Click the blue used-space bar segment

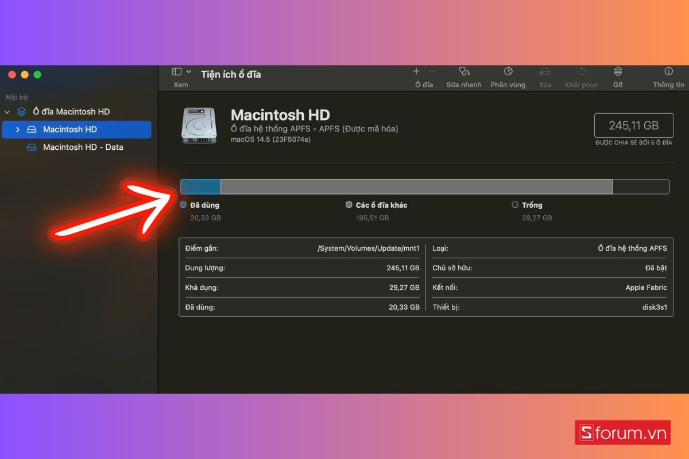[x=200, y=186]
